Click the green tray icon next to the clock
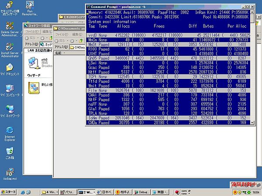The width and height of the screenshot is (262, 196). 249,193
